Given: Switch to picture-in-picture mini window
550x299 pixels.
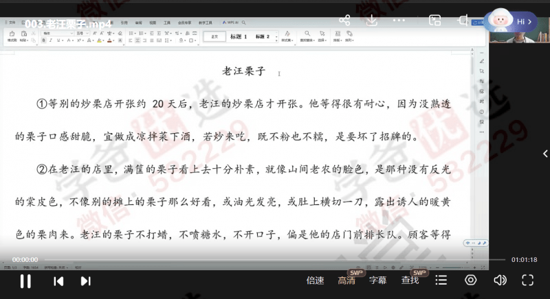Looking at the screenshot, I should 434,21.
